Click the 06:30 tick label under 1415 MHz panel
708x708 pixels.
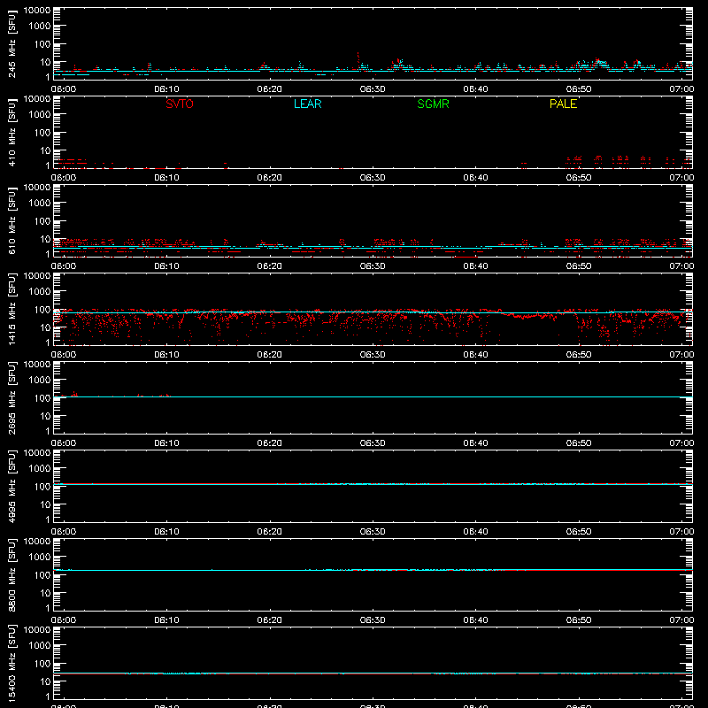(x=373, y=355)
